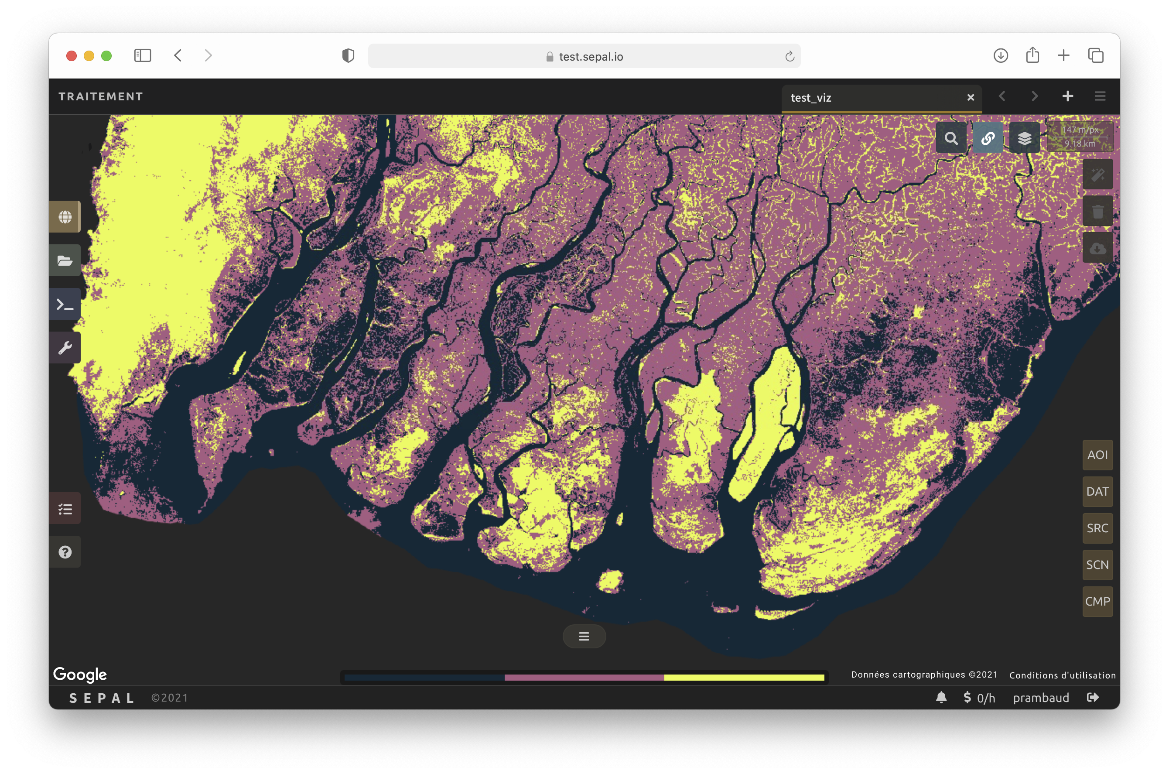The width and height of the screenshot is (1169, 774).
Task: Open the privacy report shield icon
Action: (x=349, y=56)
